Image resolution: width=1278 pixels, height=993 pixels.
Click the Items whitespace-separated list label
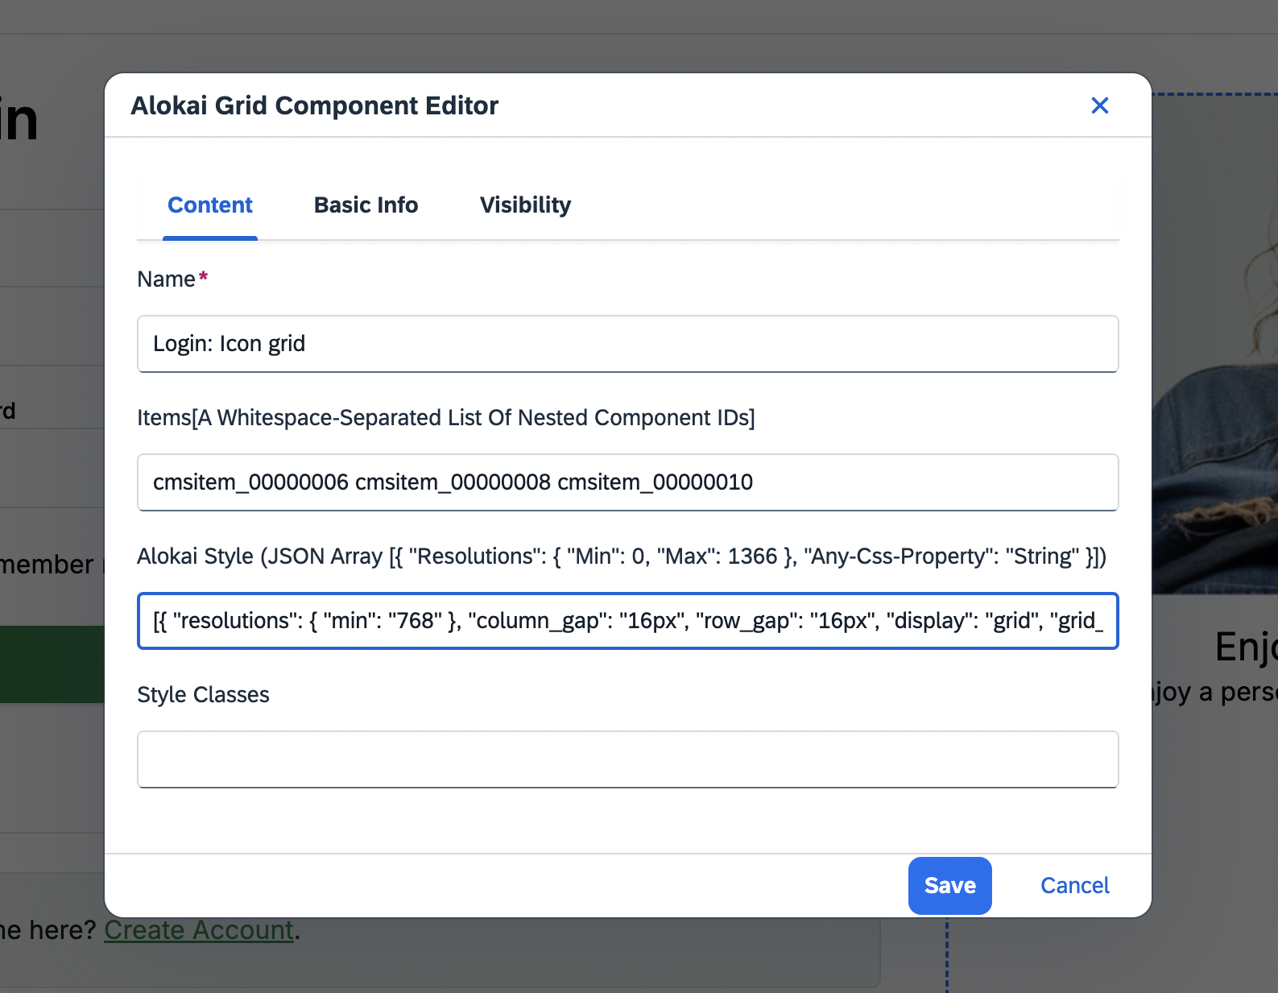pos(446,417)
